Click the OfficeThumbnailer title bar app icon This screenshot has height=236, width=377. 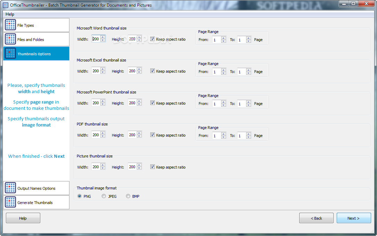pyautogui.click(x=5, y=5)
